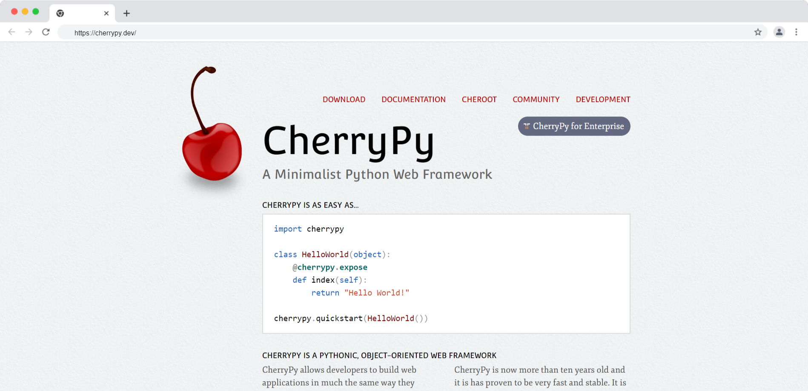Open the COMMUNITY navigation link

(x=536, y=99)
